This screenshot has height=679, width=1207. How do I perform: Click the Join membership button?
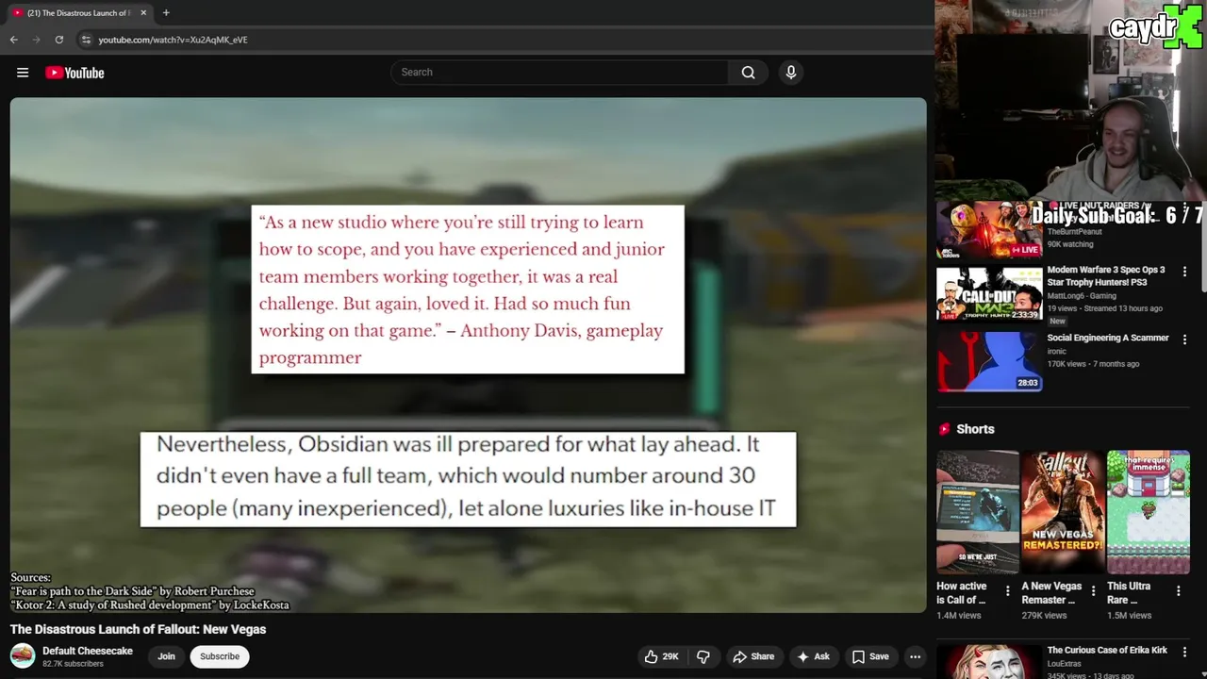[x=166, y=656]
